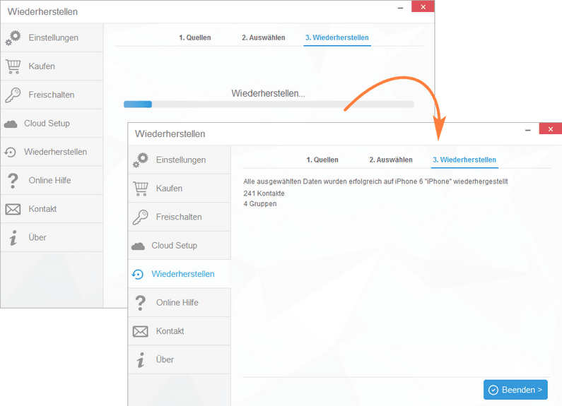
Task: Switch to 2. Auswählen tab in back window
Action: pos(264,37)
